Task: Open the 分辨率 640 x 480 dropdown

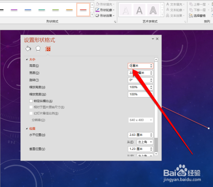Action: coord(141,120)
